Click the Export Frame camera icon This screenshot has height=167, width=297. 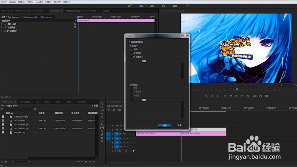coord(266,96)
